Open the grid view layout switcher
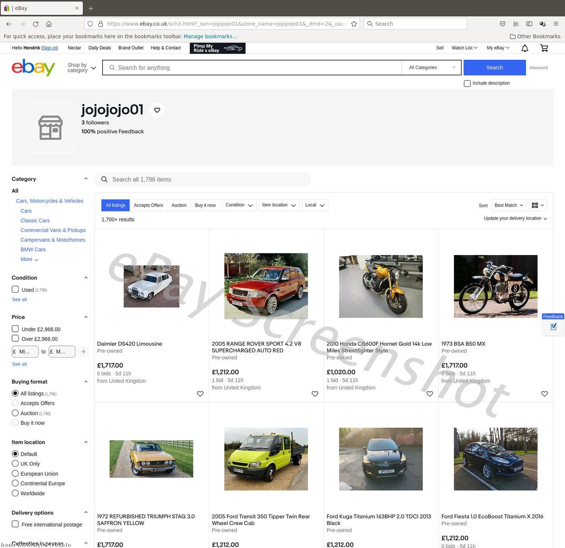This screenshot has height=548, width=565. 538,205
